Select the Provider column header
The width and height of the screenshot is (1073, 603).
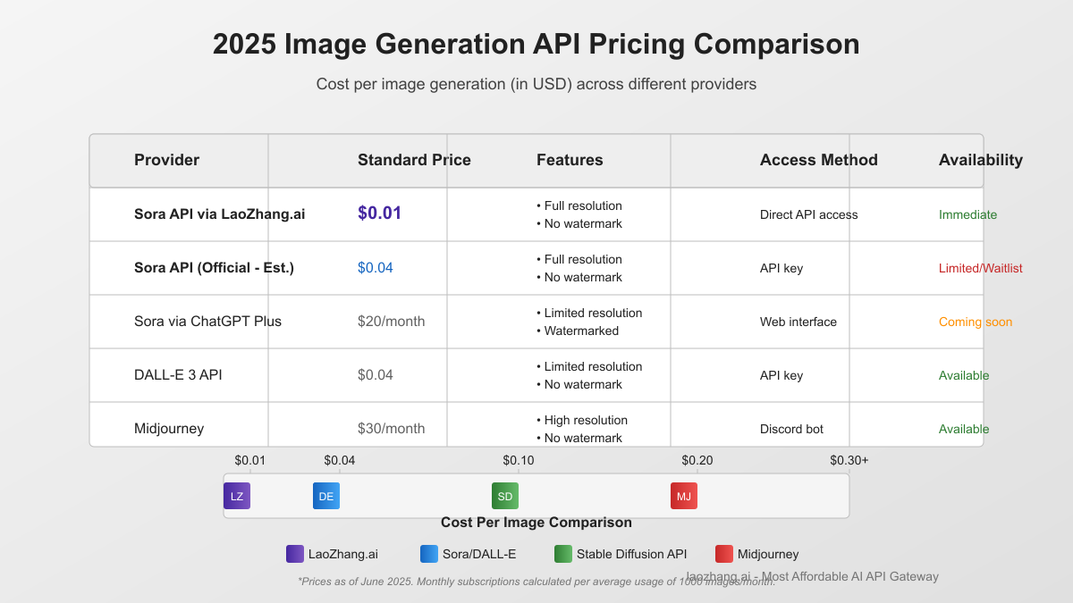tap(166, 160)
